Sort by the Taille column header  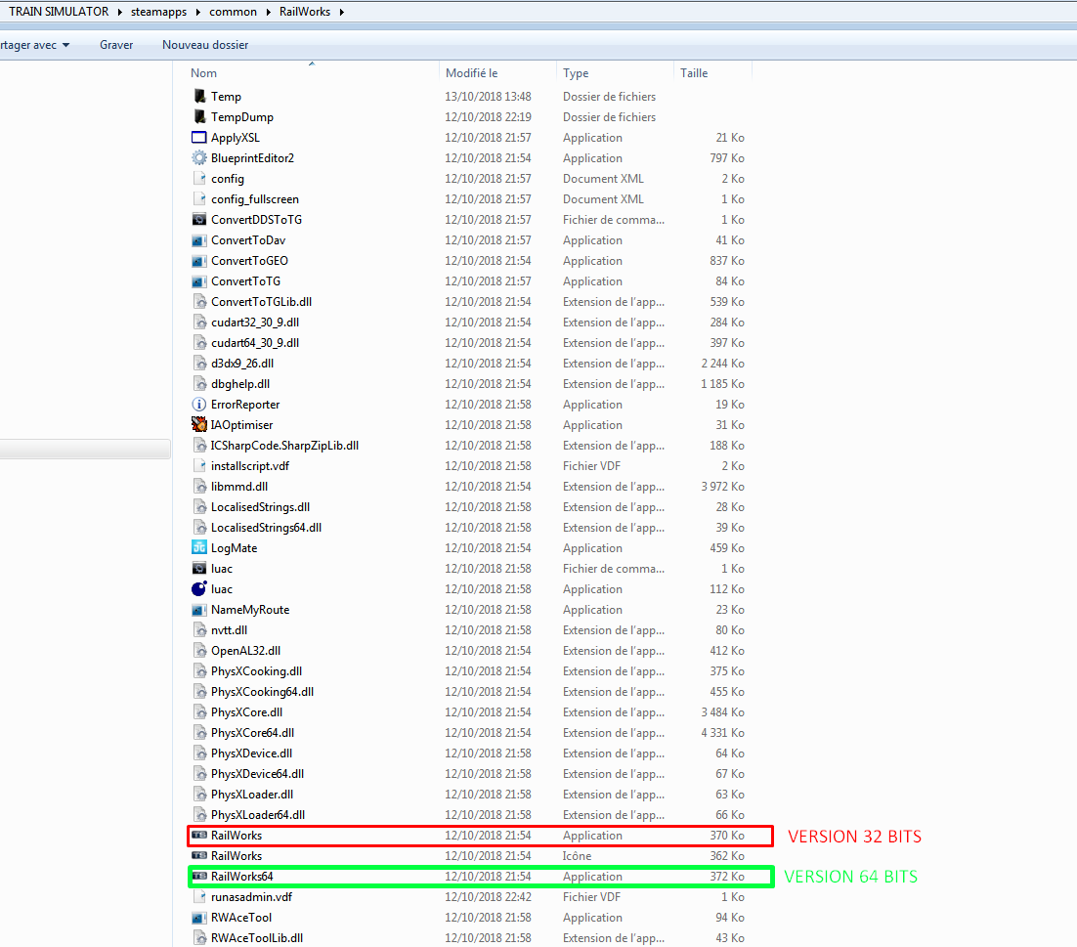click(694, 72)
